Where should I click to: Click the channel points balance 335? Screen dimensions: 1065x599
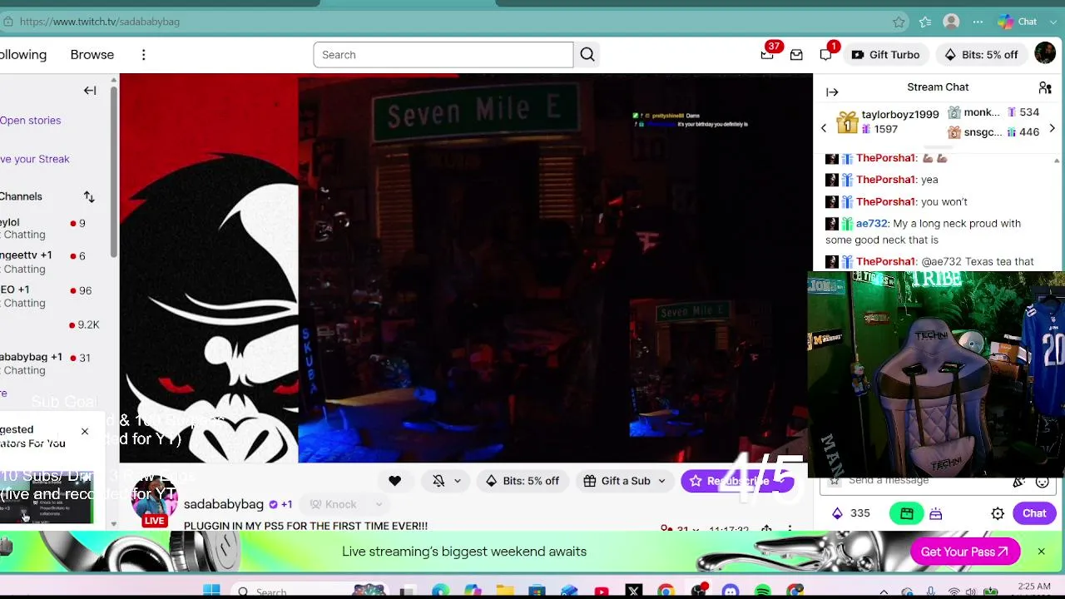coord(851,513)
